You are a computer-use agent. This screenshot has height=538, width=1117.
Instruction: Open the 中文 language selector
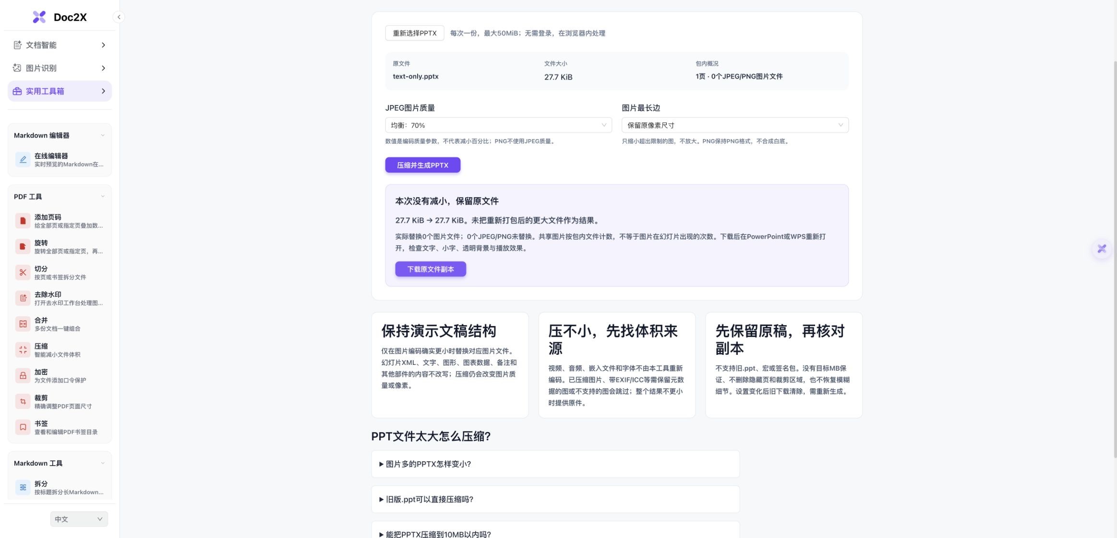[79, 519]
